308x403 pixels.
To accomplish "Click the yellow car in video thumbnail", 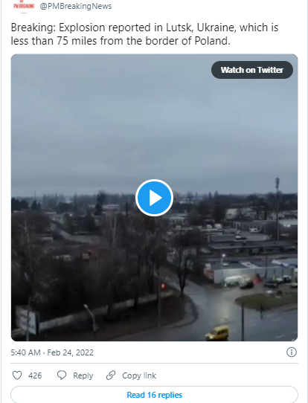I will tap(217, 333).
